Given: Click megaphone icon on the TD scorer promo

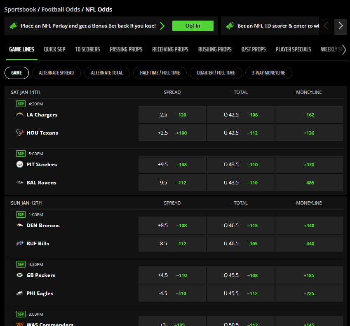Looking at the screenshot, I should (230, 26).
